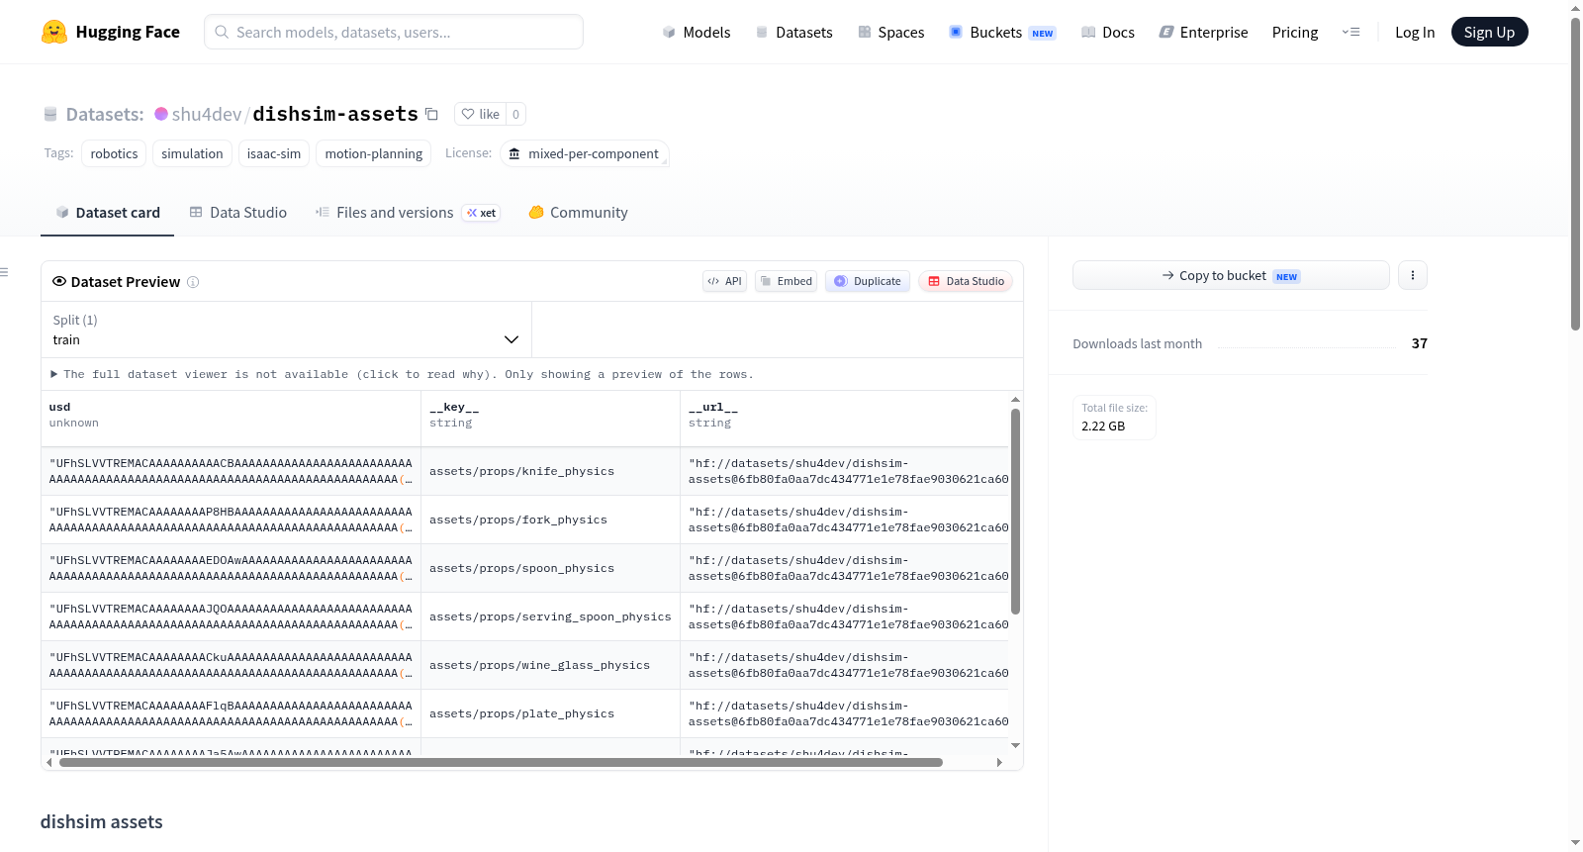Open the dishsim-assets dataset title link
1583x852 pixels.
[x=335, y=114]
